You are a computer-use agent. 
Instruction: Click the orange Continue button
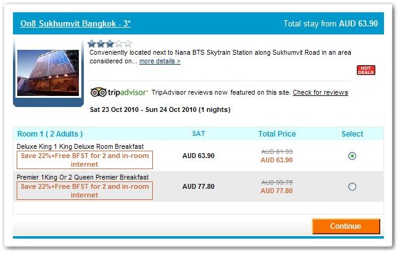pos(346,226)
